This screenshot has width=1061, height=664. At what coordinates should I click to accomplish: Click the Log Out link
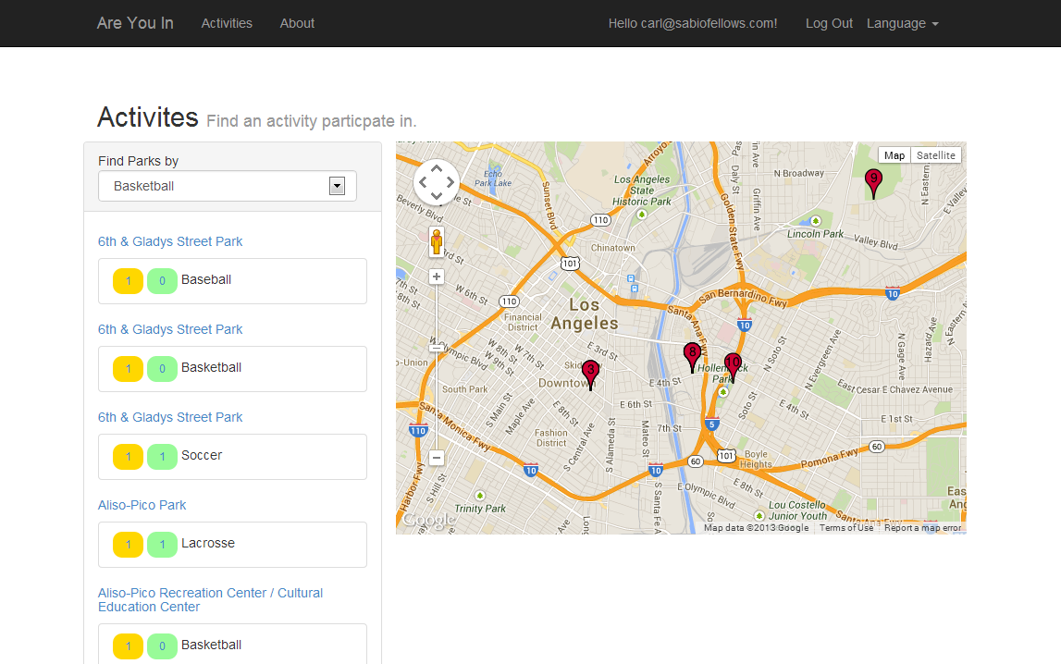[829, 24]
